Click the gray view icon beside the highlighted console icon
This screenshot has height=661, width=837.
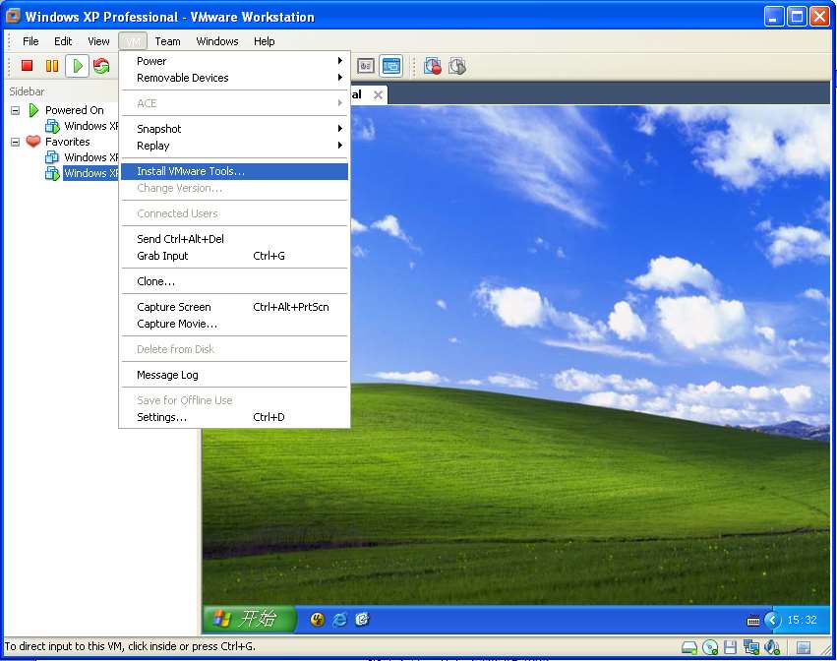(366, 66)
